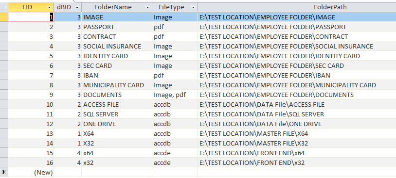Click the path ending in FRONT END\x64
The image size is (396, 178).
297,153
